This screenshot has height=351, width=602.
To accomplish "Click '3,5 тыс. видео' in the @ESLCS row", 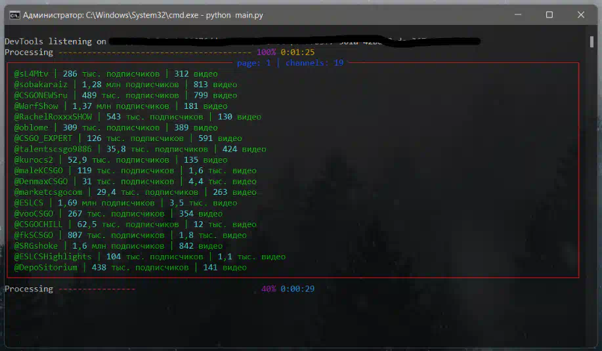I will point(203,203).
